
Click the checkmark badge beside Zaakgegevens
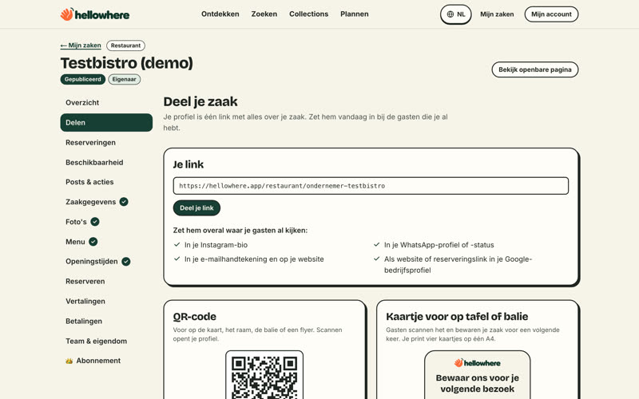[124, 202]
